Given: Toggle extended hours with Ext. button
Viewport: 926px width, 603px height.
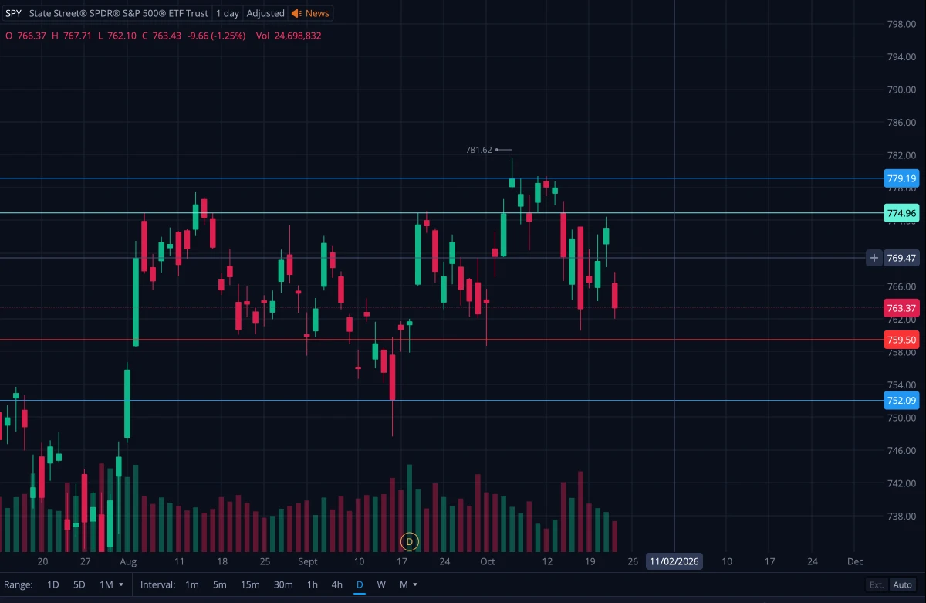Looking at the screenshot, I should pyautogui.click(x=877, y=584).
